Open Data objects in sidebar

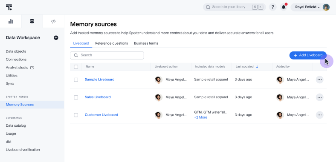click(x=16, y=51)
